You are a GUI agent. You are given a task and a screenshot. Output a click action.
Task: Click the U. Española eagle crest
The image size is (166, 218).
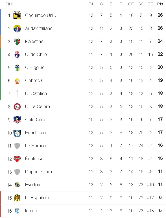17,198
